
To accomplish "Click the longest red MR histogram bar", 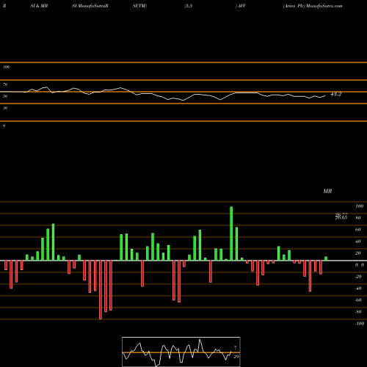I will 101,290.
